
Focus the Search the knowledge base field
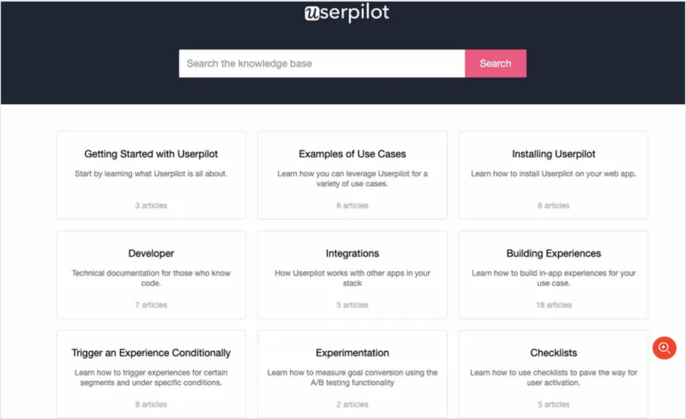tap(322, 64)
